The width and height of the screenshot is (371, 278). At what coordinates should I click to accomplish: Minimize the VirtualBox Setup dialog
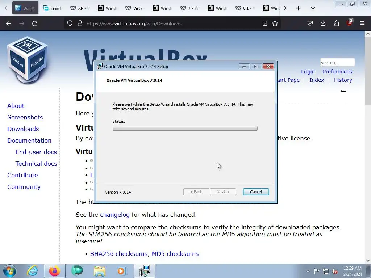(244, 67)
